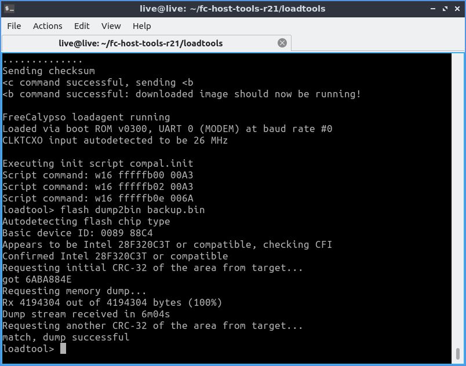The width and height of the screenshot is (466, 366).
Task: Maximize the terminal window
Action: 445,9
